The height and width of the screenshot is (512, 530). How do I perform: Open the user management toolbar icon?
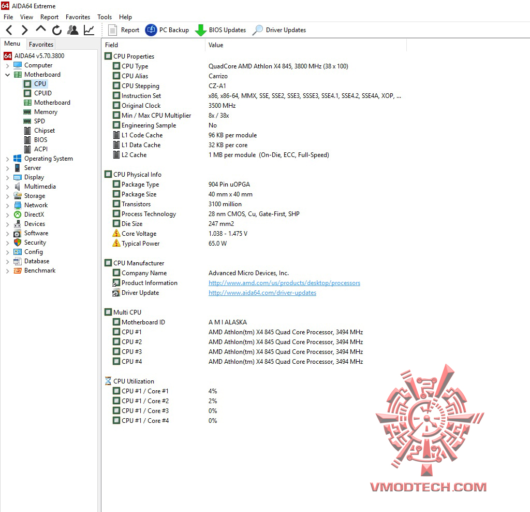72,30
